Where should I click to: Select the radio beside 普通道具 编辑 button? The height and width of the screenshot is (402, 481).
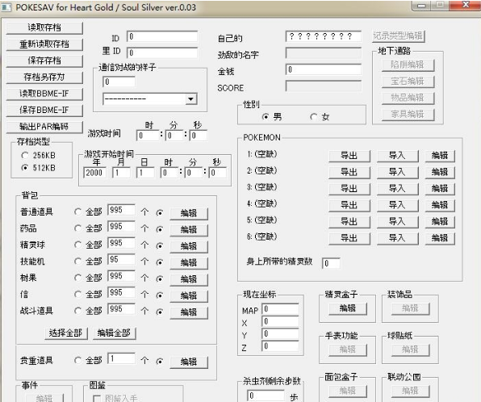coord(160,212)
